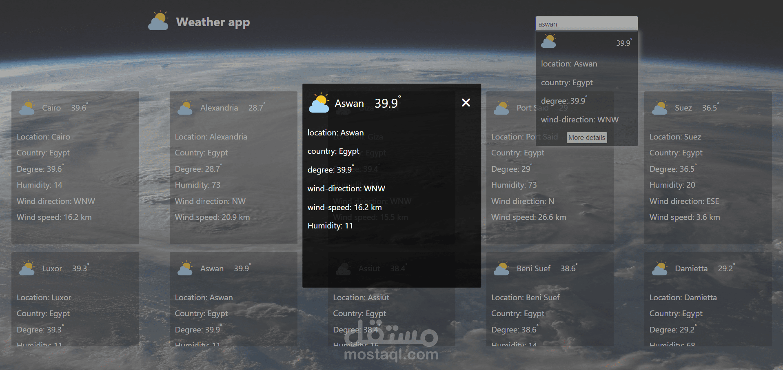Viewport: 783px width, 370px height.
Task: Click Aswan title in the popup header
Action: pyautogui.click(x=349, y=104)
